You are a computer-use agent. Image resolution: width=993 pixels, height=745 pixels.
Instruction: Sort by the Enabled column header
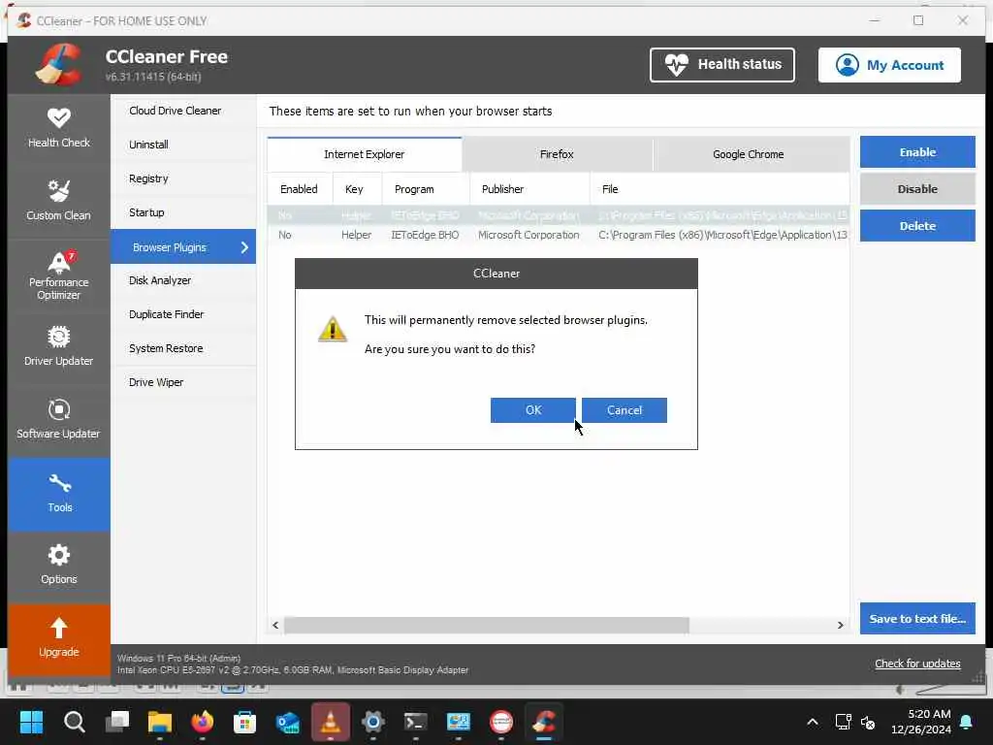click(300, 189)
